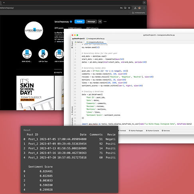Click the end_date = datetime.now() line

[94, 56]
